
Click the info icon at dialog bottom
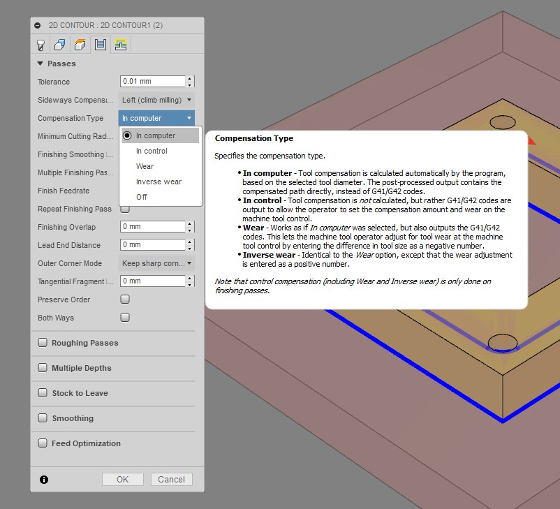[44, 480]
